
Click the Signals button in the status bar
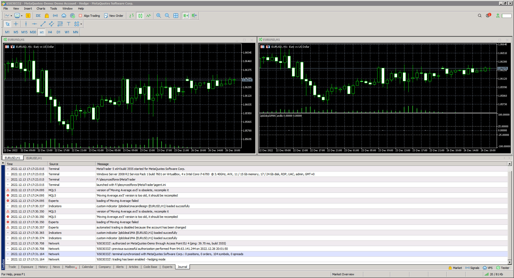pos(472,268)
